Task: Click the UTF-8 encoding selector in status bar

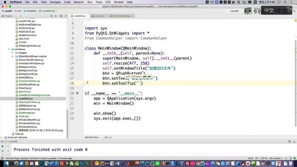Action: tap(264, 158)
